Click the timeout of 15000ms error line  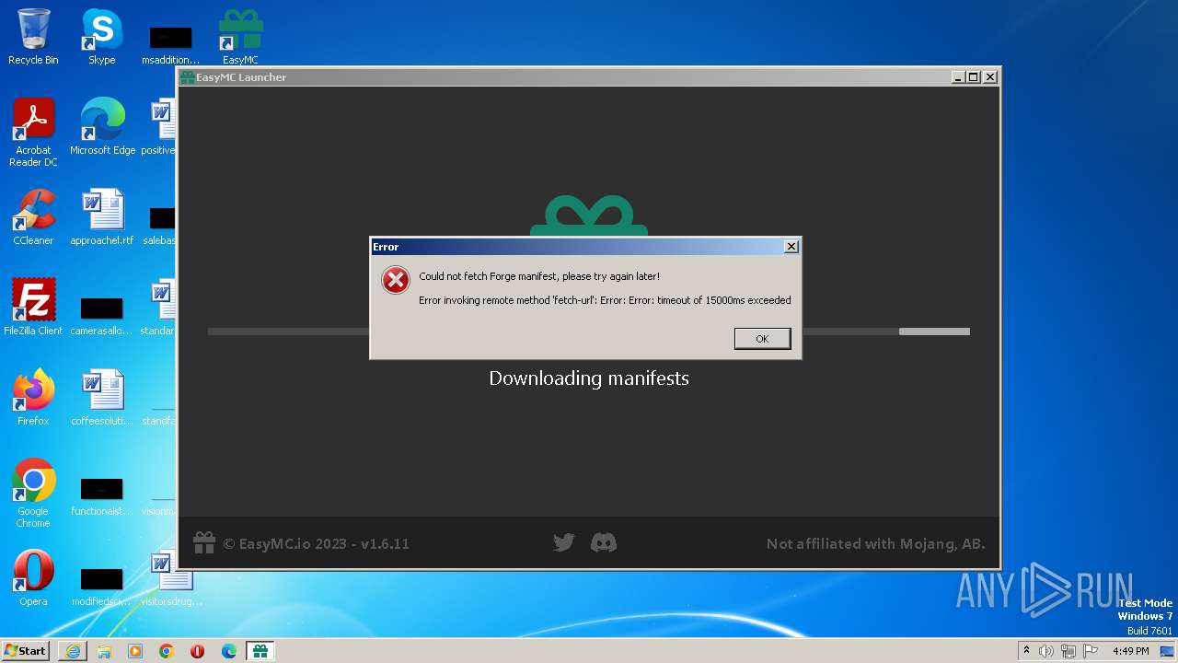tap(605, 300)
